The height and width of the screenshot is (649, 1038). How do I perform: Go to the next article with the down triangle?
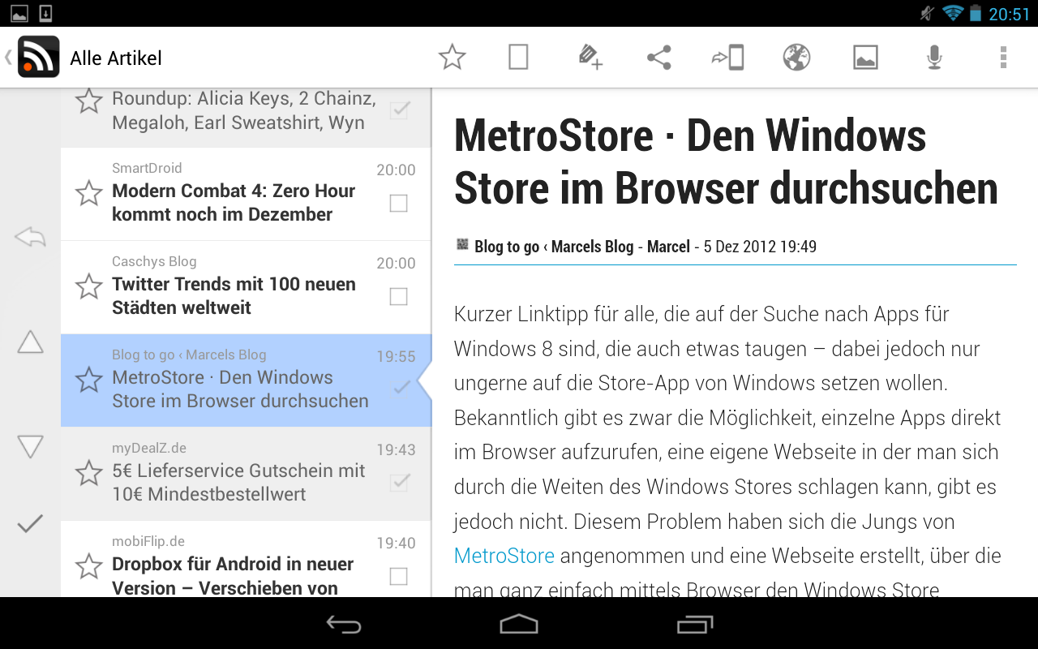(30, 446)
